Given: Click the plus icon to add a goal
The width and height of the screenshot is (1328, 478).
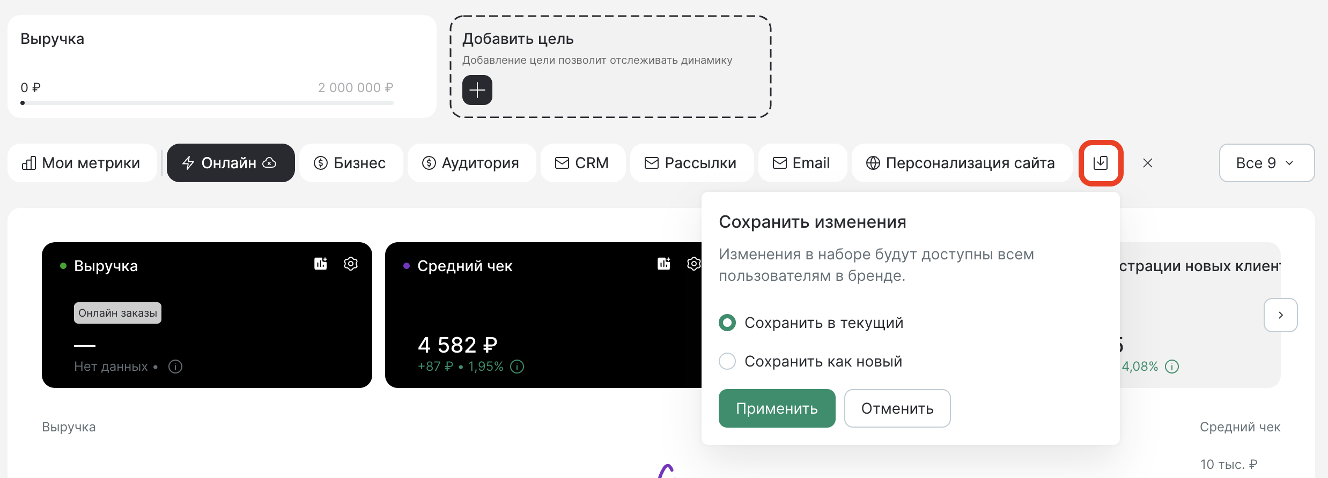Looking at the screenshot, I should tap(477, 90).
